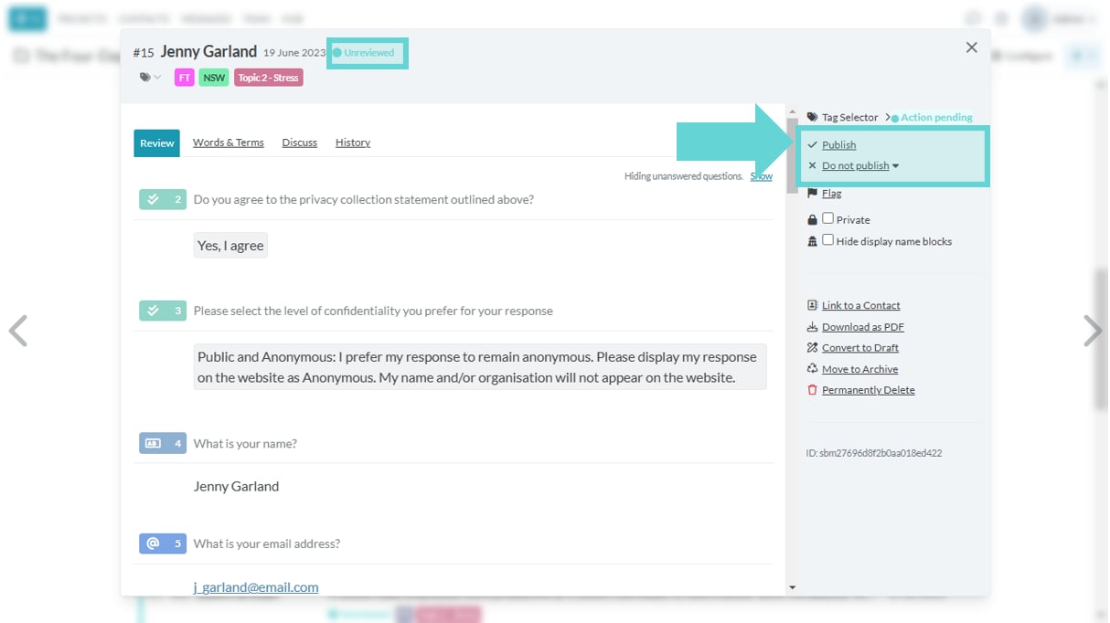Flag this submission
The height and width of the screenshot is (623, 1110).
coord(831,194)
